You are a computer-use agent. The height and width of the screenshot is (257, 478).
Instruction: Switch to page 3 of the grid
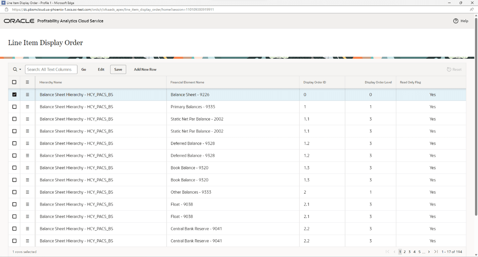click(409, 252)
